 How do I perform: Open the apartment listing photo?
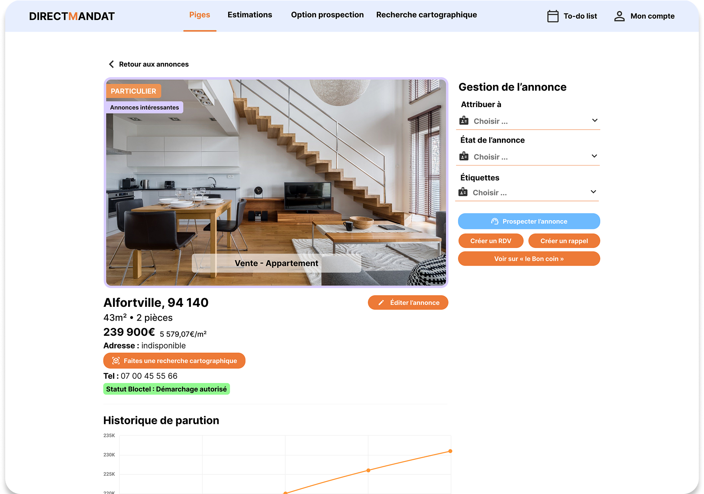276,182
